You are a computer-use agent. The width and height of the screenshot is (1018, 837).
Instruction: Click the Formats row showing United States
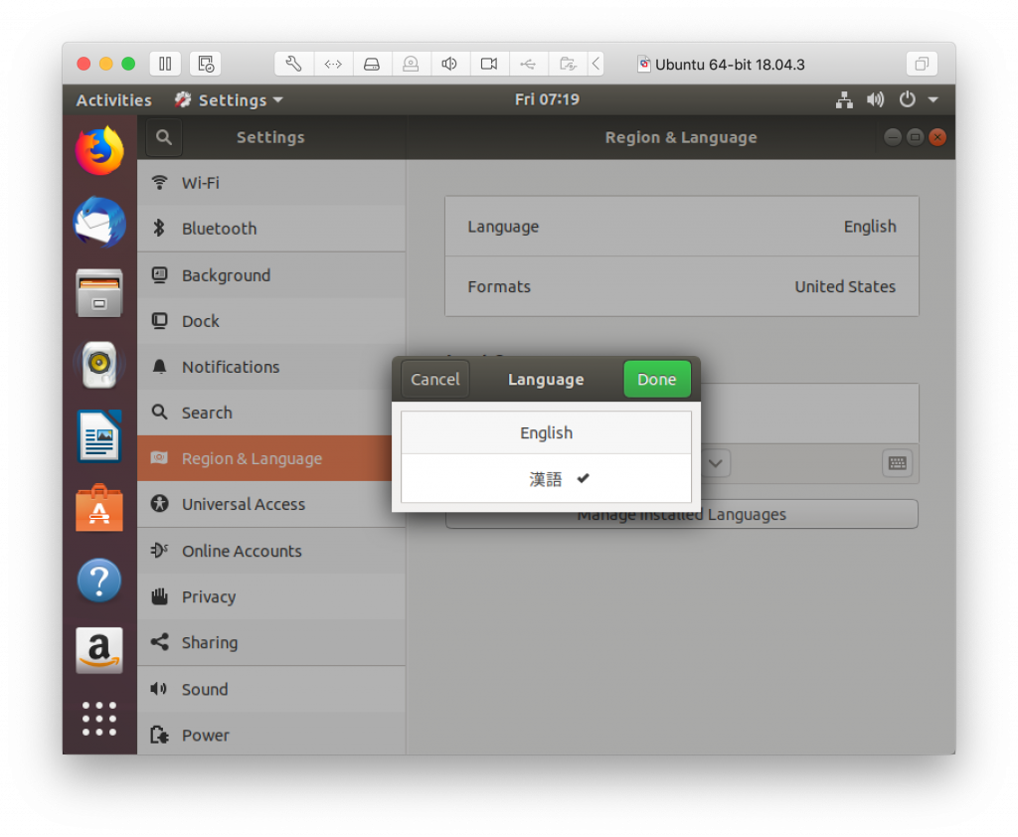pos(682,286)
